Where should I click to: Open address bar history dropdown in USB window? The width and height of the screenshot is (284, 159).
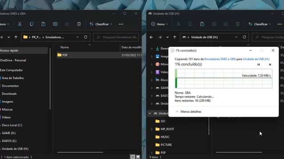click(x=236, y=37)
